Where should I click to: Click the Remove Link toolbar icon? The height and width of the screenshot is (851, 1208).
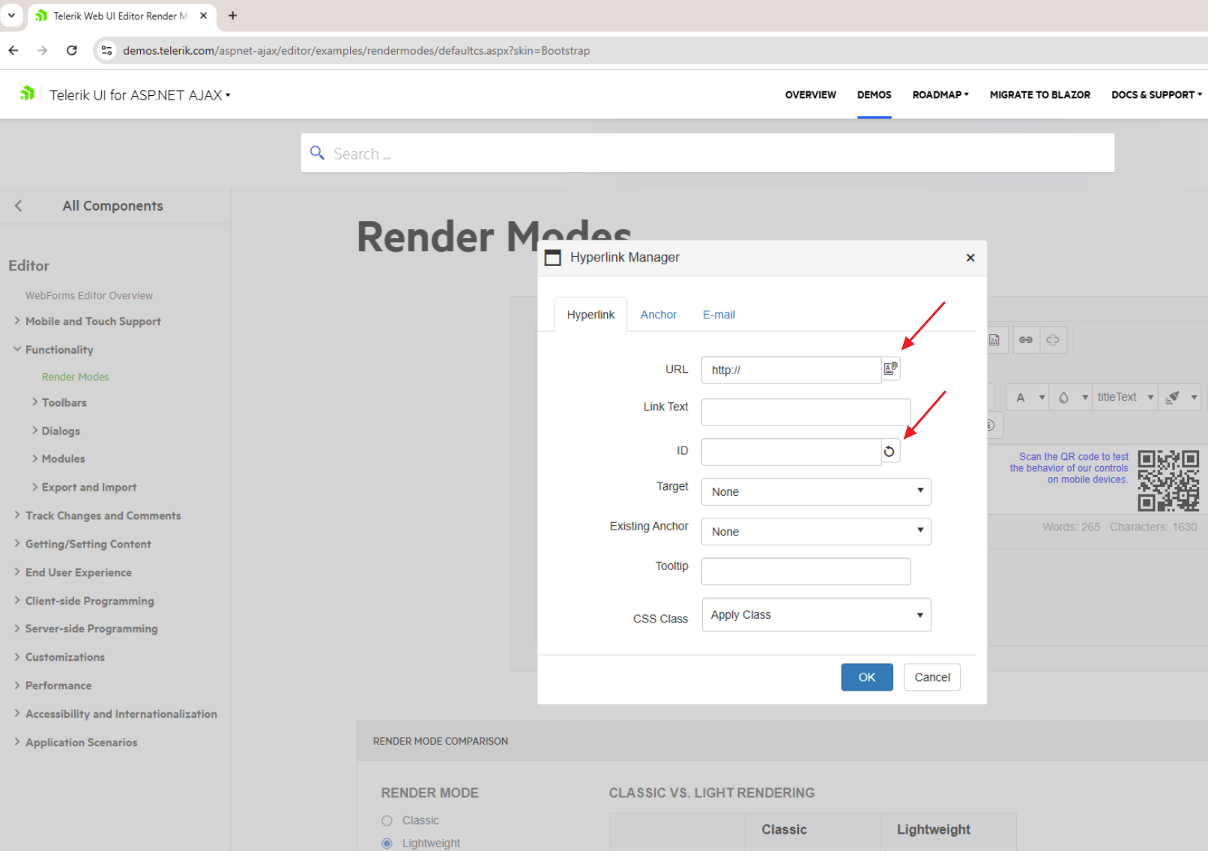click(x=1053, y=340)
